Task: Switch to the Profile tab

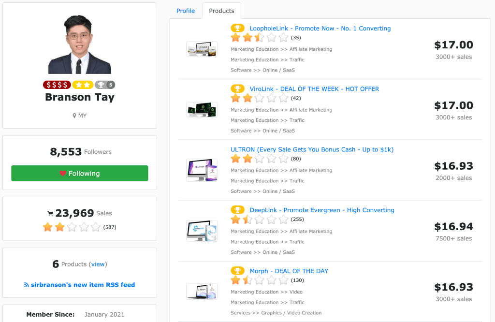Action: pos(186,11)
